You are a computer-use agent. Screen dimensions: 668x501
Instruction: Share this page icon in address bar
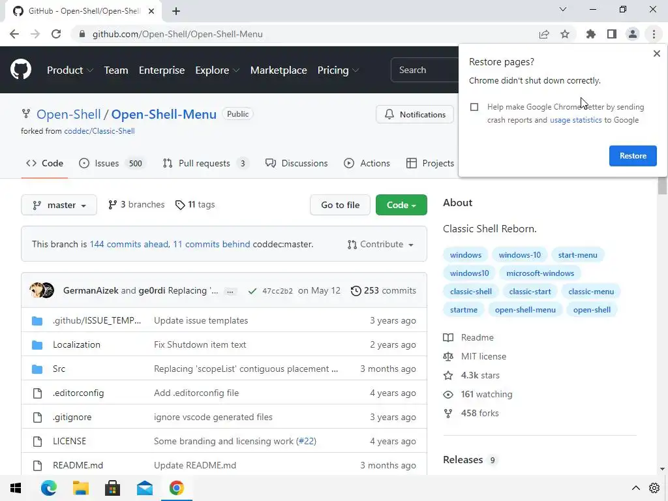(544, 34)
